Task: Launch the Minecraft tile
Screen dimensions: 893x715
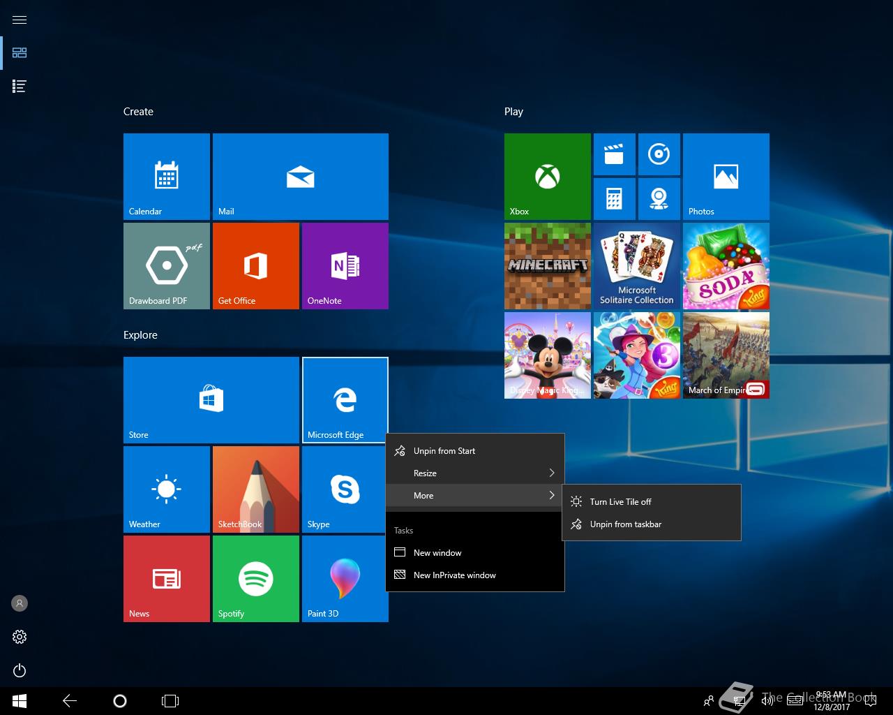Action: tap(548, 266)
